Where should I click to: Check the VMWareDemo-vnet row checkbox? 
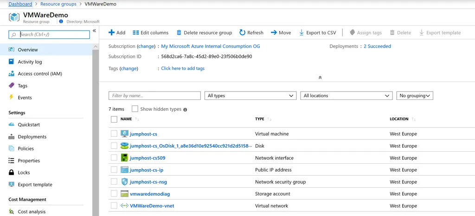click(114, 206)
